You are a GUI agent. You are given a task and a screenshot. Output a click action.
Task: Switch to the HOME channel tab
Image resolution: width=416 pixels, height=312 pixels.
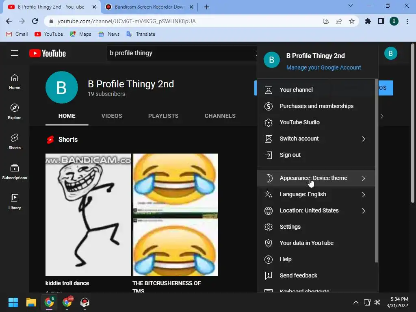(x=67, y=116)
